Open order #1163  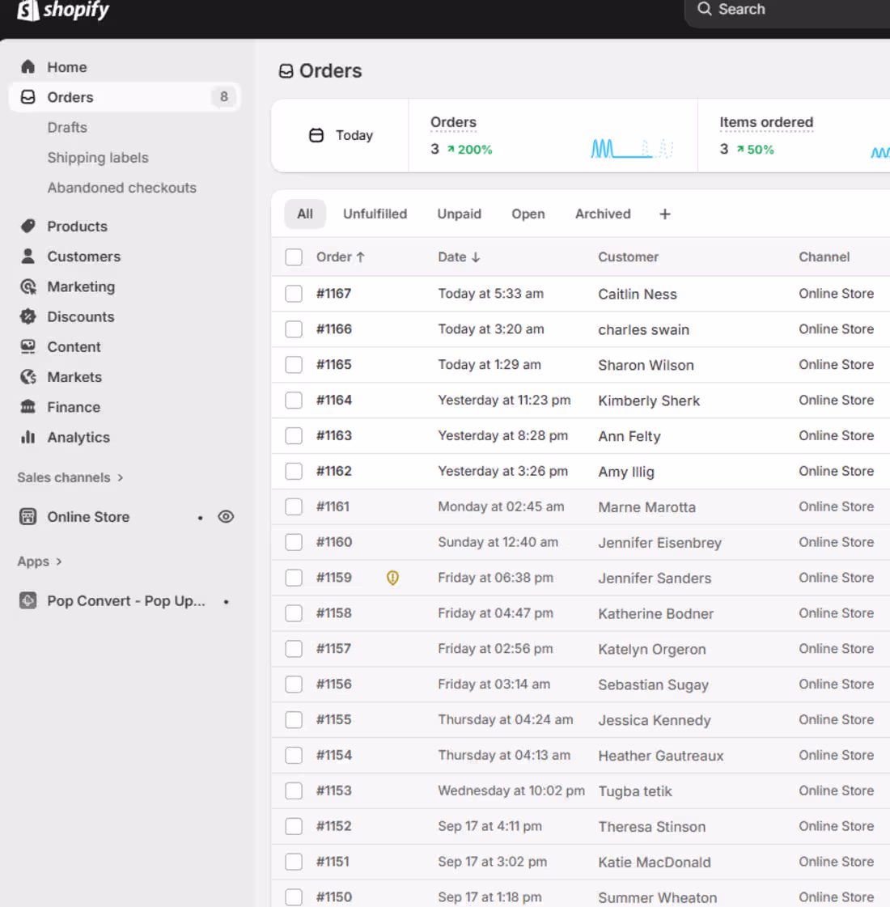tap(333, 435)
